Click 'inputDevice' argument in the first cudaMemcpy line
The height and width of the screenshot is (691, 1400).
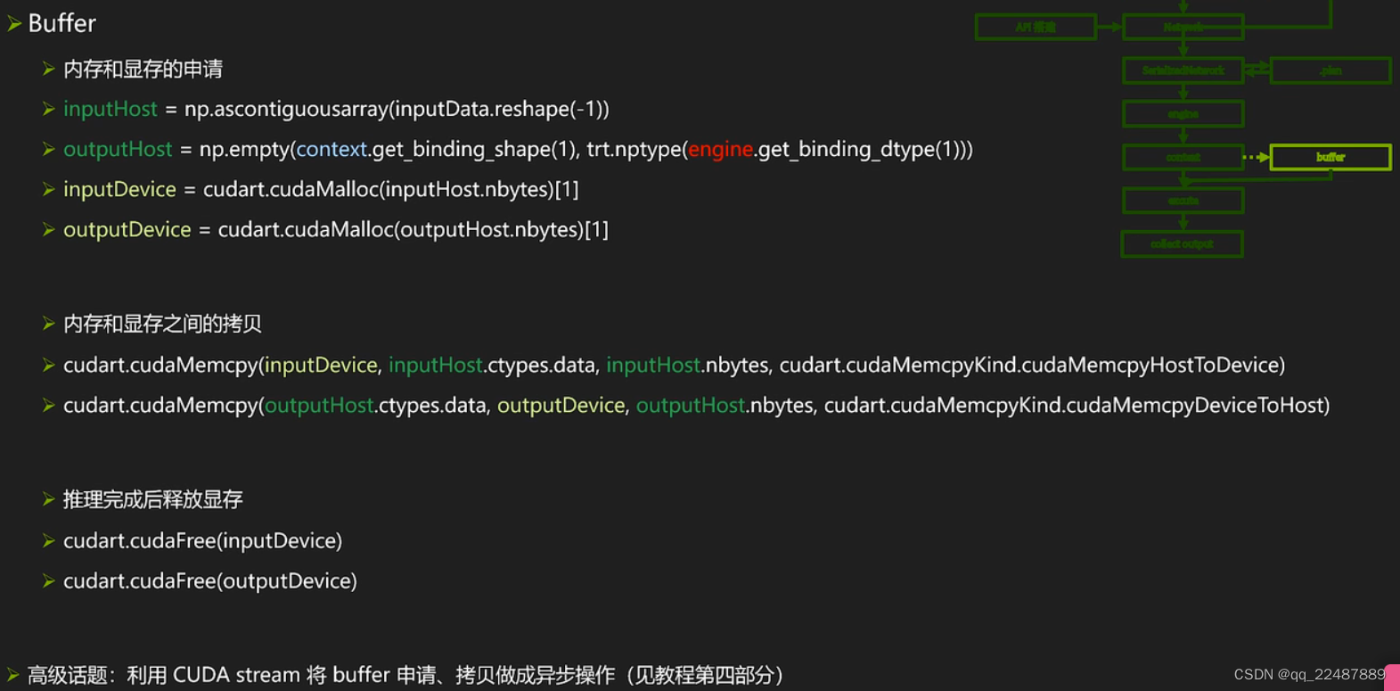click(321, 365)
